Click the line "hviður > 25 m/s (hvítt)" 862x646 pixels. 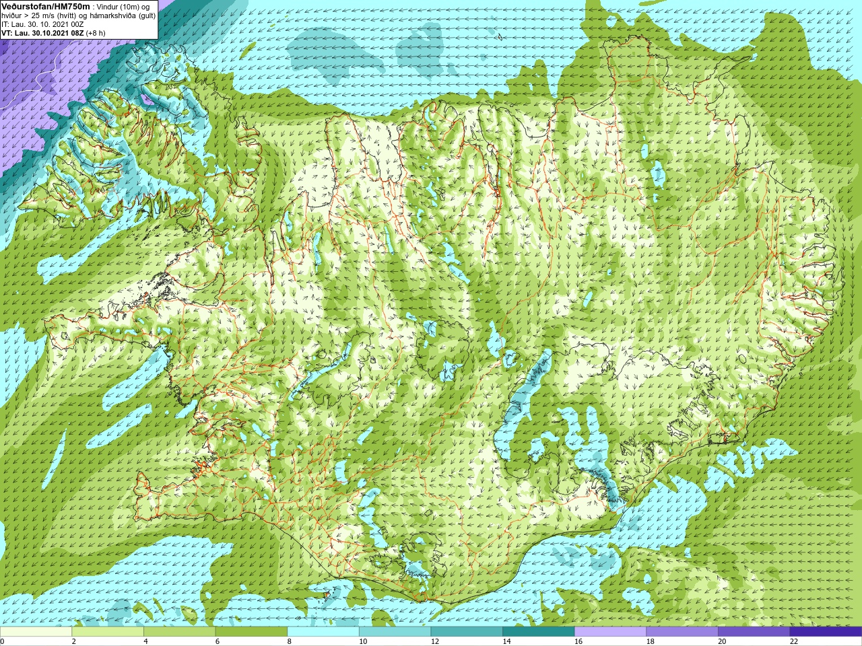[x=39, y=15]
